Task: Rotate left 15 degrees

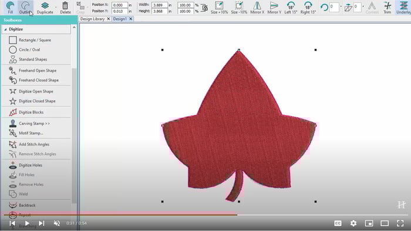Action: click(x=291, y=7)
